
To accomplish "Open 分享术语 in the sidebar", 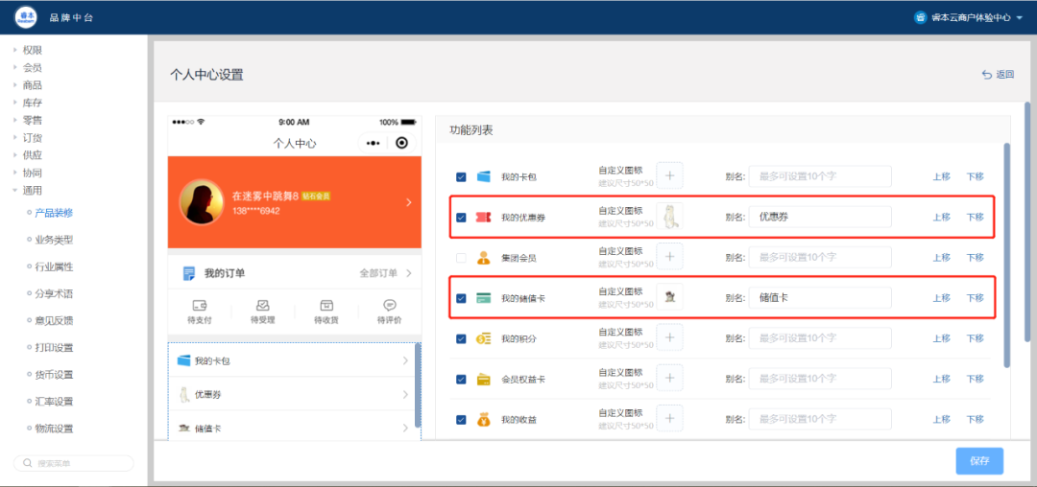I will click(x=54, y=293).
